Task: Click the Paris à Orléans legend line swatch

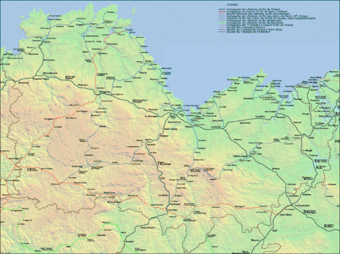Action: click(x=222, y=12)
